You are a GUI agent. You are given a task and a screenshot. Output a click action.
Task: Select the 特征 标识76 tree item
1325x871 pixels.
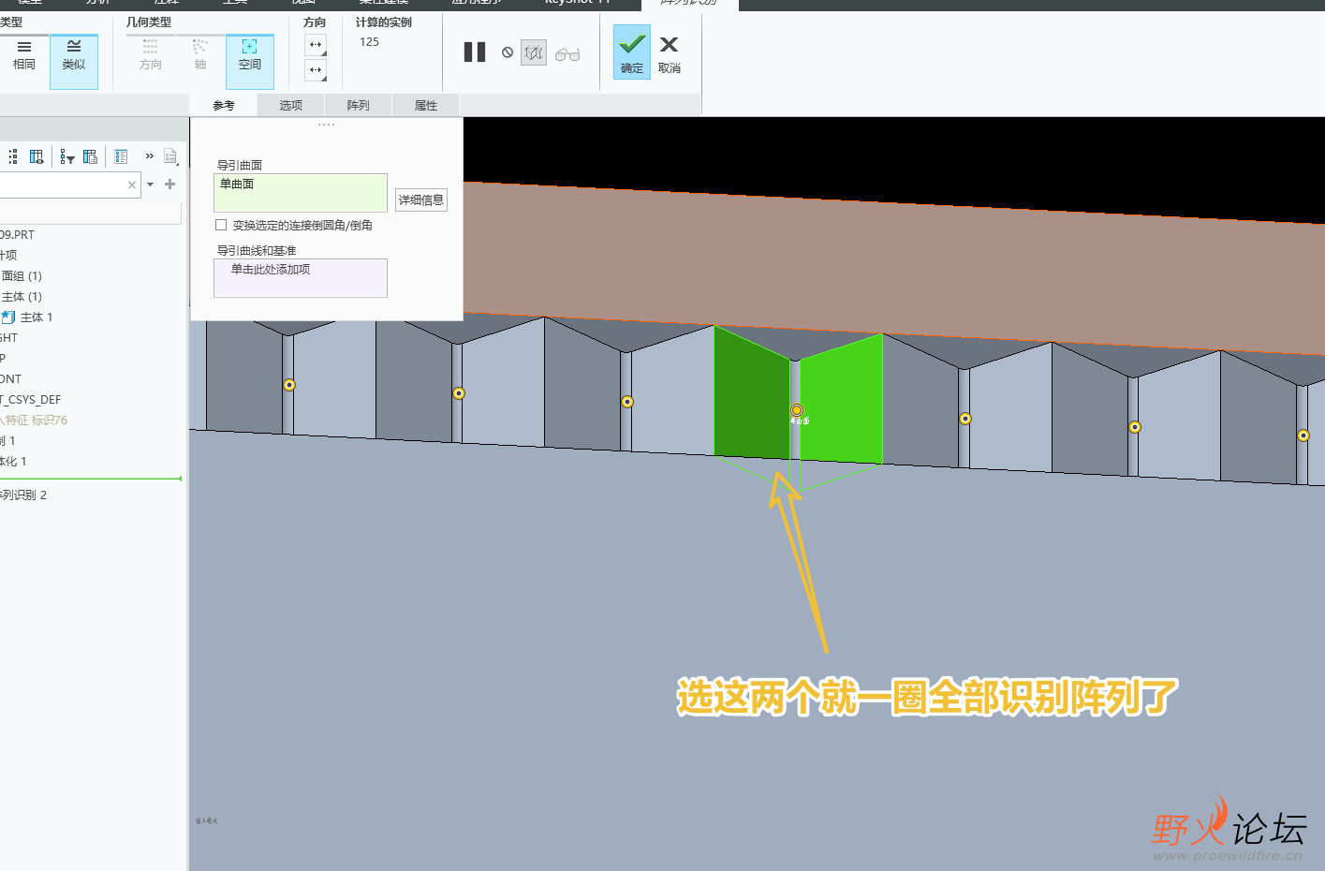(35, 420)
